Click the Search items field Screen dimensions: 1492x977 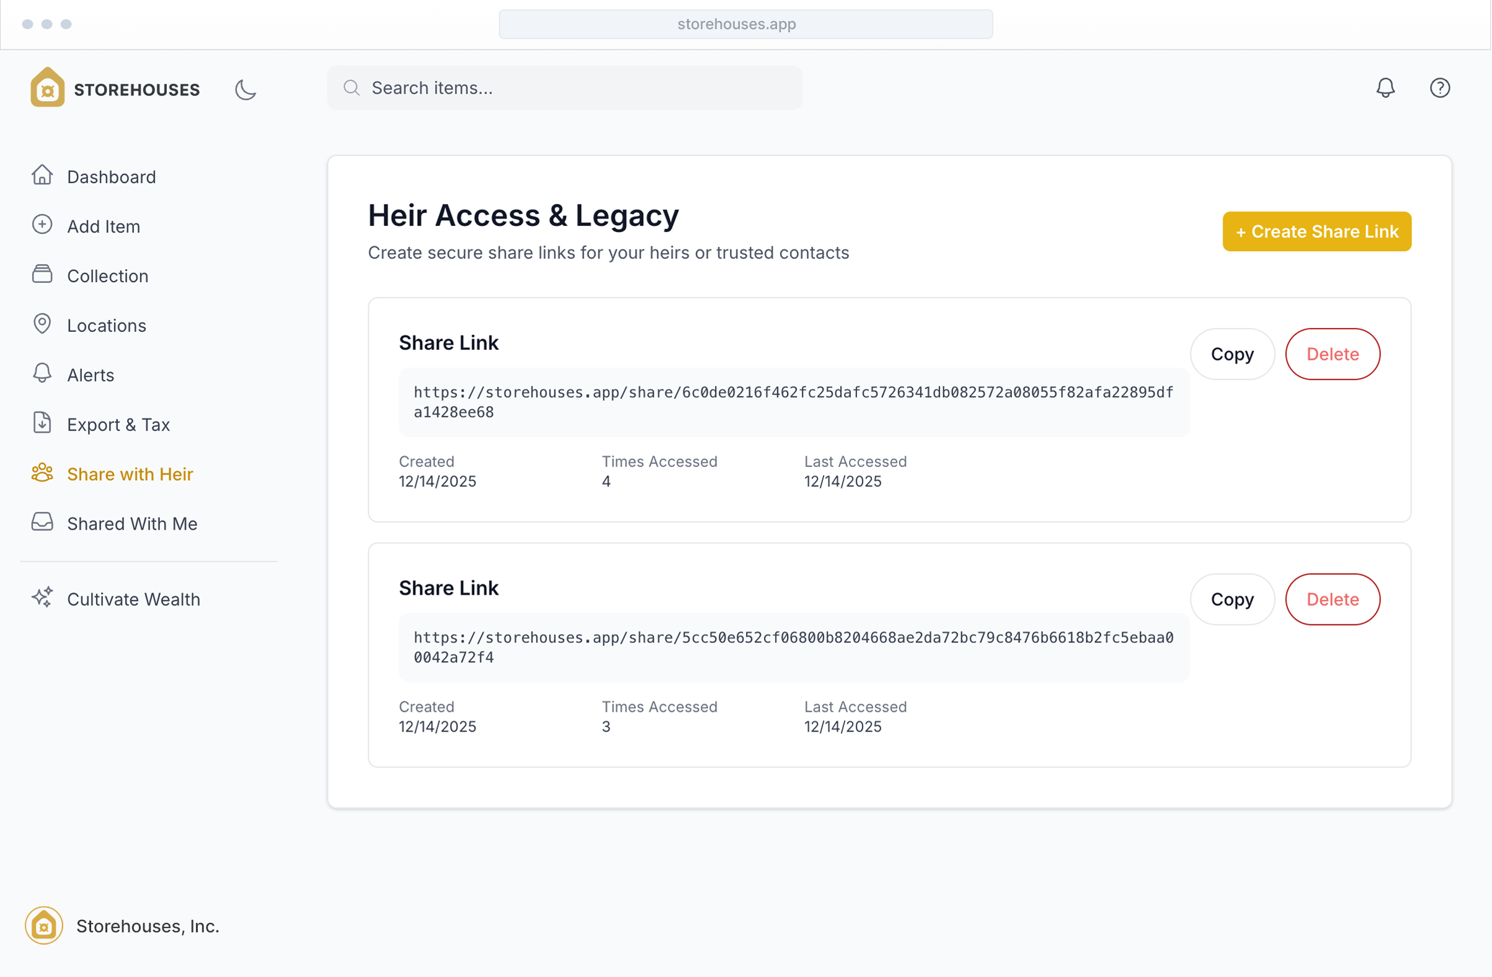(564, 88)
